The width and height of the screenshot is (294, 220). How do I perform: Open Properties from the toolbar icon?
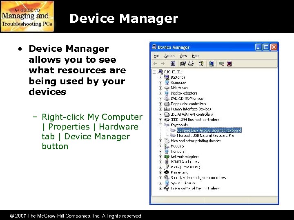(183, 64)
